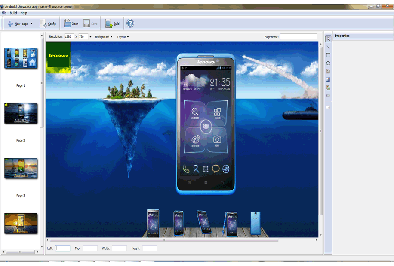
Task: Click the link/chain tool icon
Action: (328, 95)
